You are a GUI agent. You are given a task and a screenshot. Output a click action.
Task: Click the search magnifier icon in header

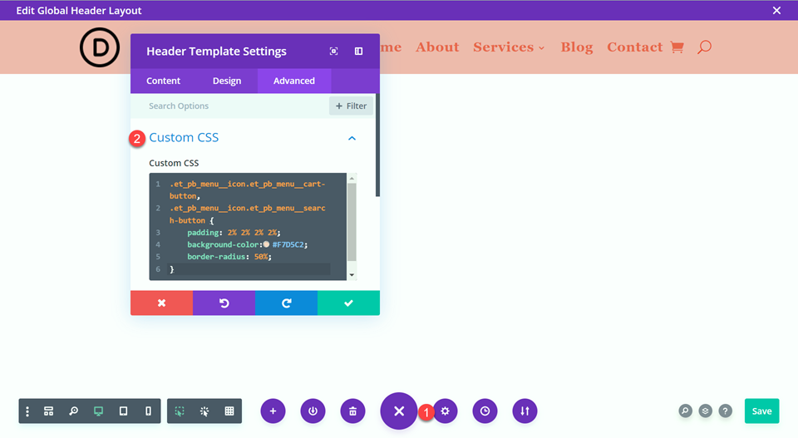tap(704, 47)
